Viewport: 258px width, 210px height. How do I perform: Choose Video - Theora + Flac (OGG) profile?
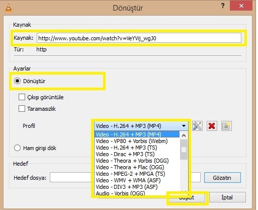[137, 167]
